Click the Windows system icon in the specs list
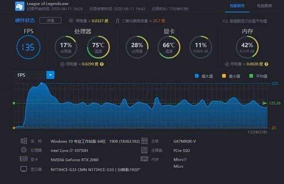Screen dimensions: 284x184 coord(24,141)
